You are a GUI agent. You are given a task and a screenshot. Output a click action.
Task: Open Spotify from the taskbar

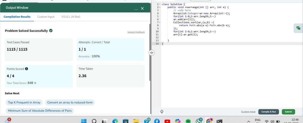pyautogui.click(x=188, y=121)
